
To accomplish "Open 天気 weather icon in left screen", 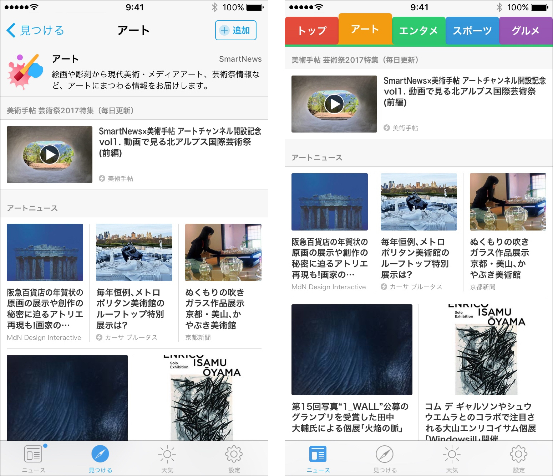I will 167,454.
